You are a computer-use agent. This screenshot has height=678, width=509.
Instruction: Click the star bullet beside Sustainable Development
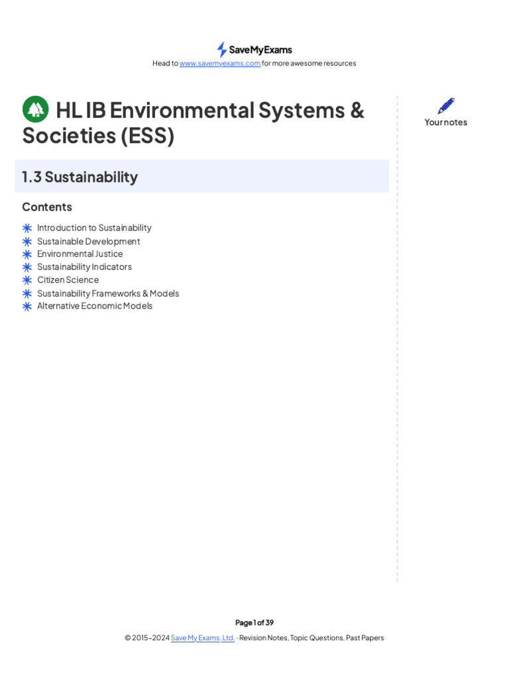27,241
